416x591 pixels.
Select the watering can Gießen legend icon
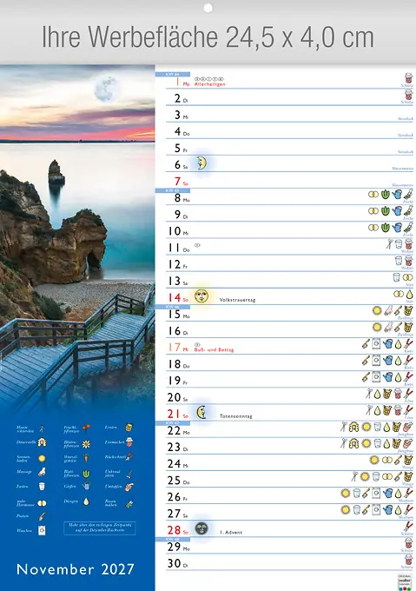(x=86, y=486)
